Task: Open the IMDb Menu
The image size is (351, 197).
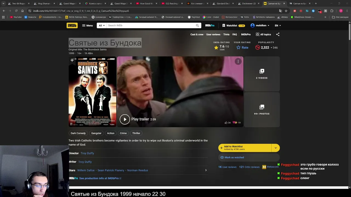Action: [87, 25]
